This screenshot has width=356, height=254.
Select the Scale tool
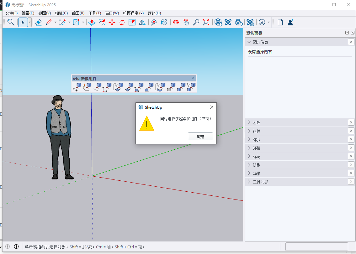[132, 22]
